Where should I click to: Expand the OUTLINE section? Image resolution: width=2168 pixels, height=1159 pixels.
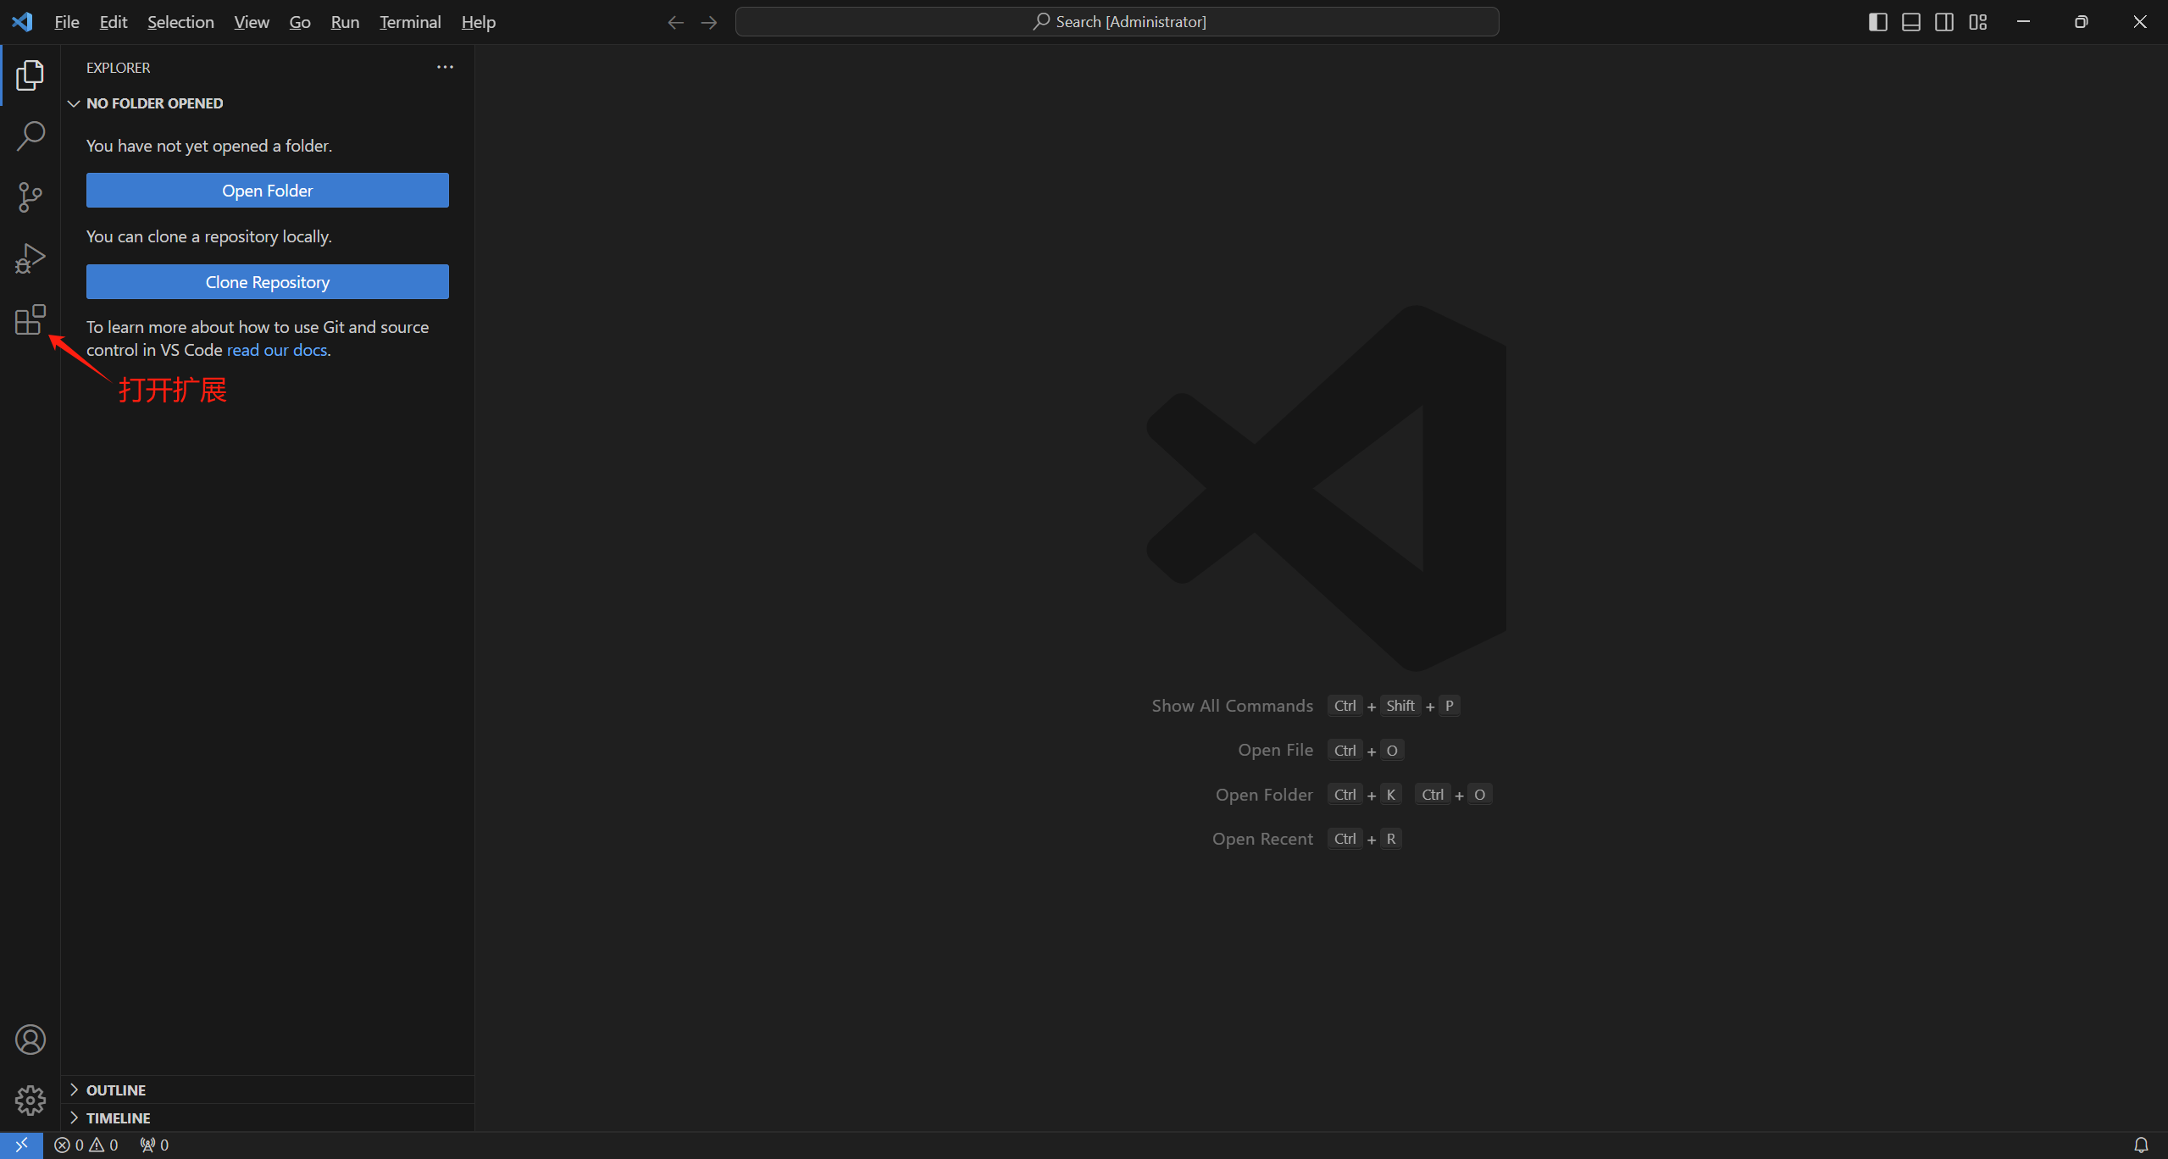coord(116,1090)
